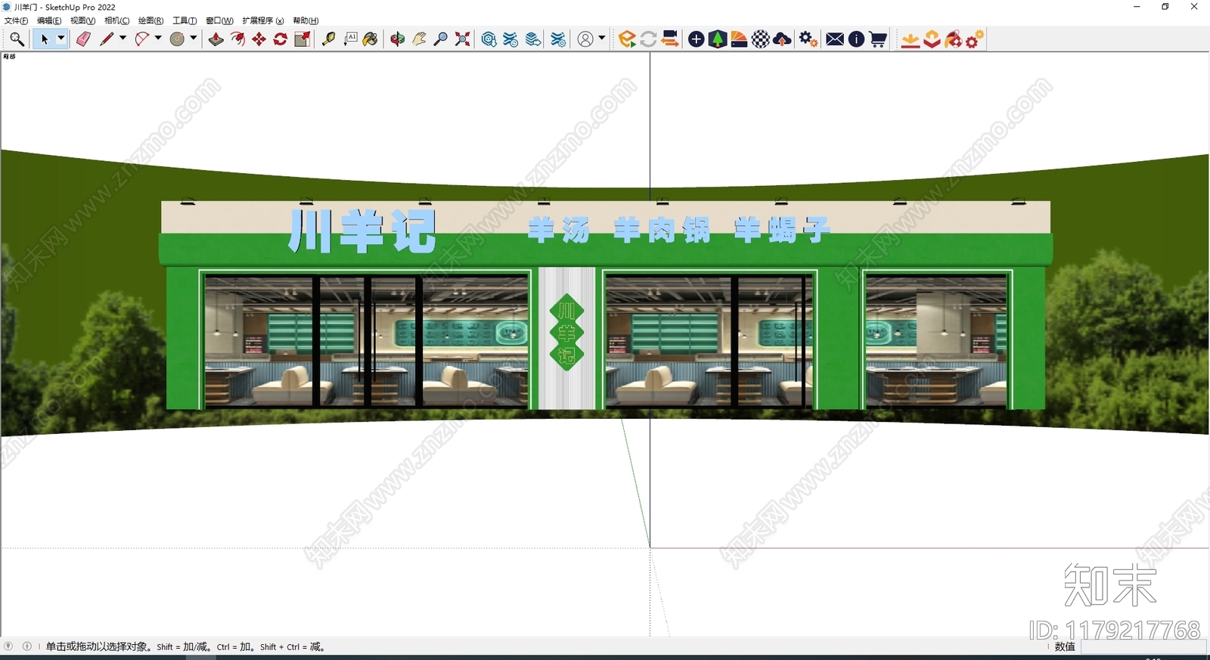Choose the Eraser tool
This screenshot has height=660, width=1210.
pos(83,39)
